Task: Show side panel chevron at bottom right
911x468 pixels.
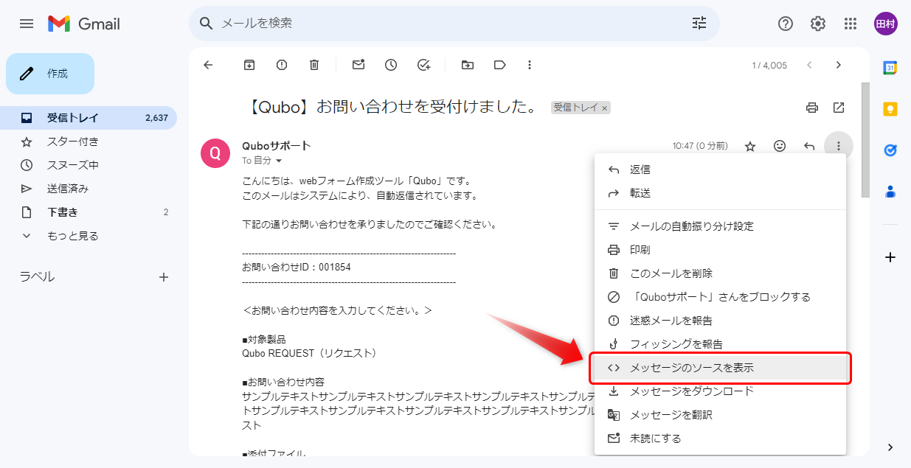Action: [x=890, y=447]
